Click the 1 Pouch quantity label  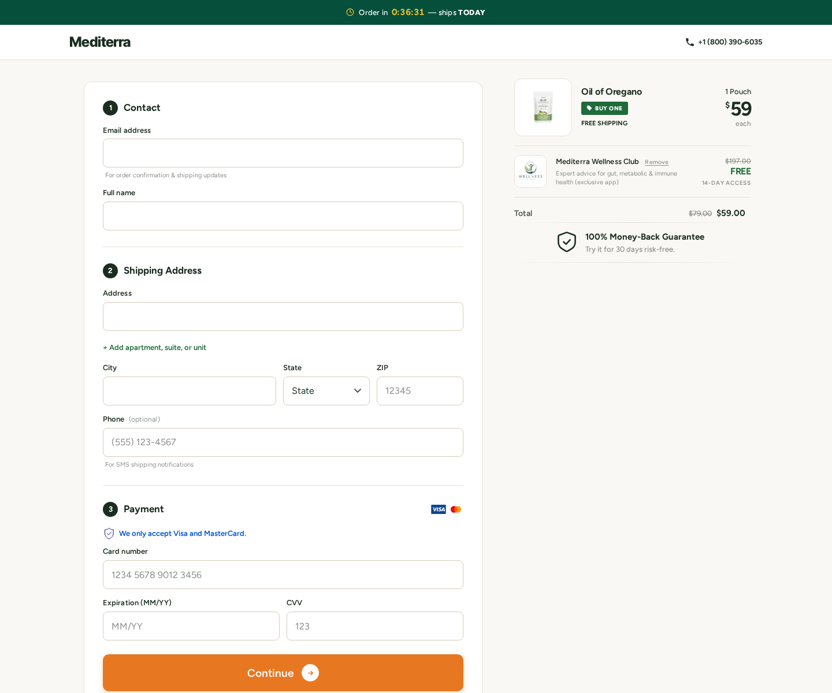738,92
